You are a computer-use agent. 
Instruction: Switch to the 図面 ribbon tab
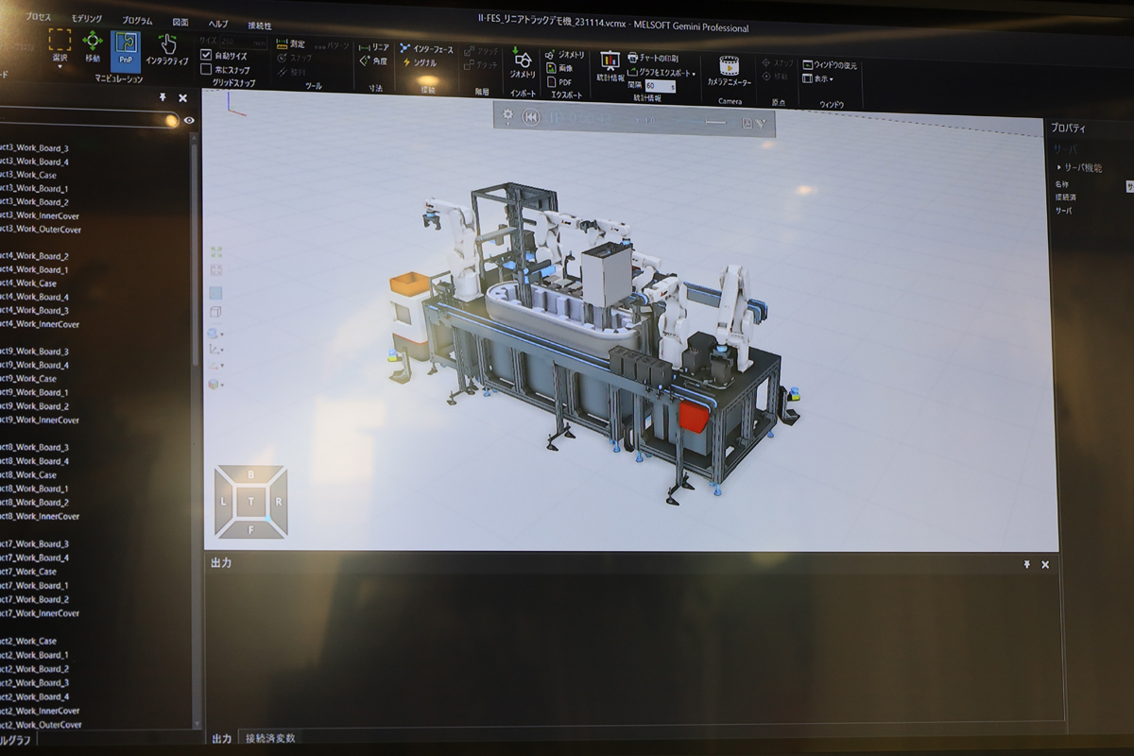[x=180, y=22]
